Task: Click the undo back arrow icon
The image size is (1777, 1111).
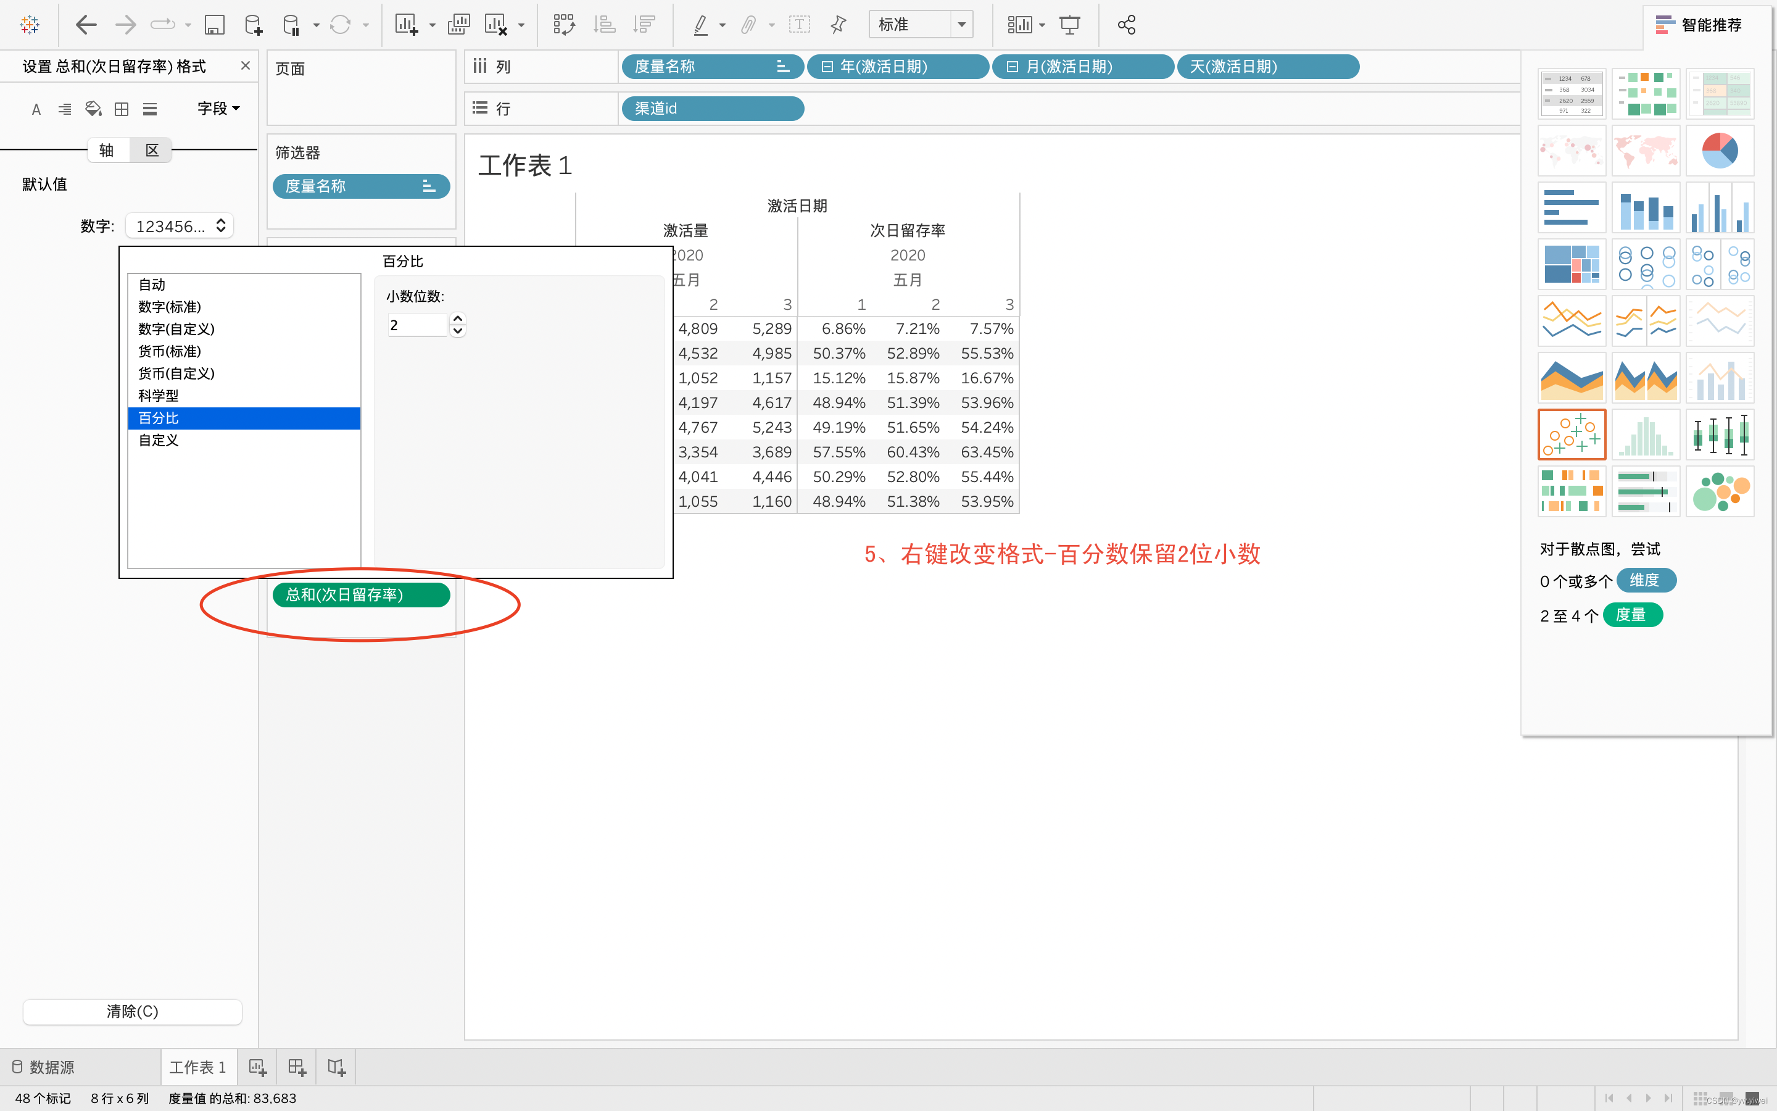Action: 86,25
